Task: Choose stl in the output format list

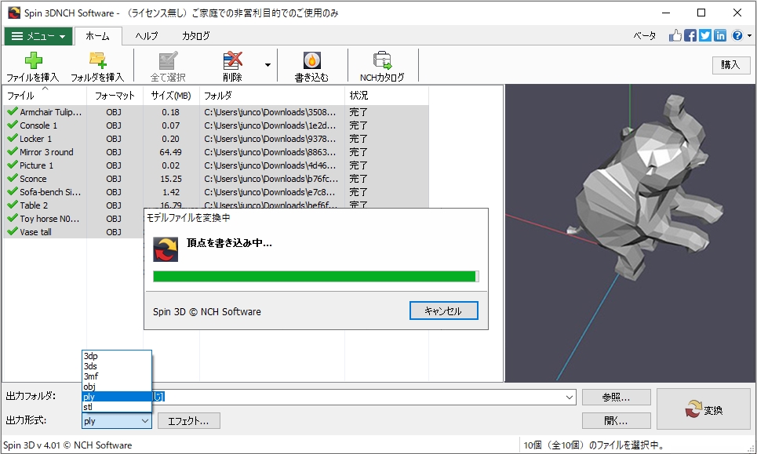Action: (117, 407)
